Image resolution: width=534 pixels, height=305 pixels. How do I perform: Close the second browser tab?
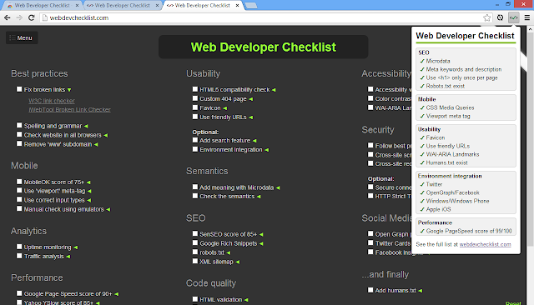157,6
